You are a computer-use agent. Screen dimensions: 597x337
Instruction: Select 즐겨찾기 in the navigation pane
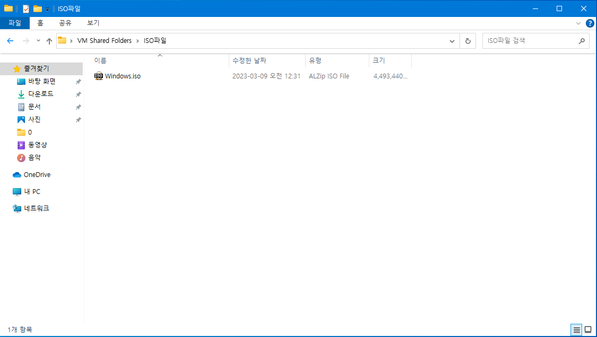(37, 68)
